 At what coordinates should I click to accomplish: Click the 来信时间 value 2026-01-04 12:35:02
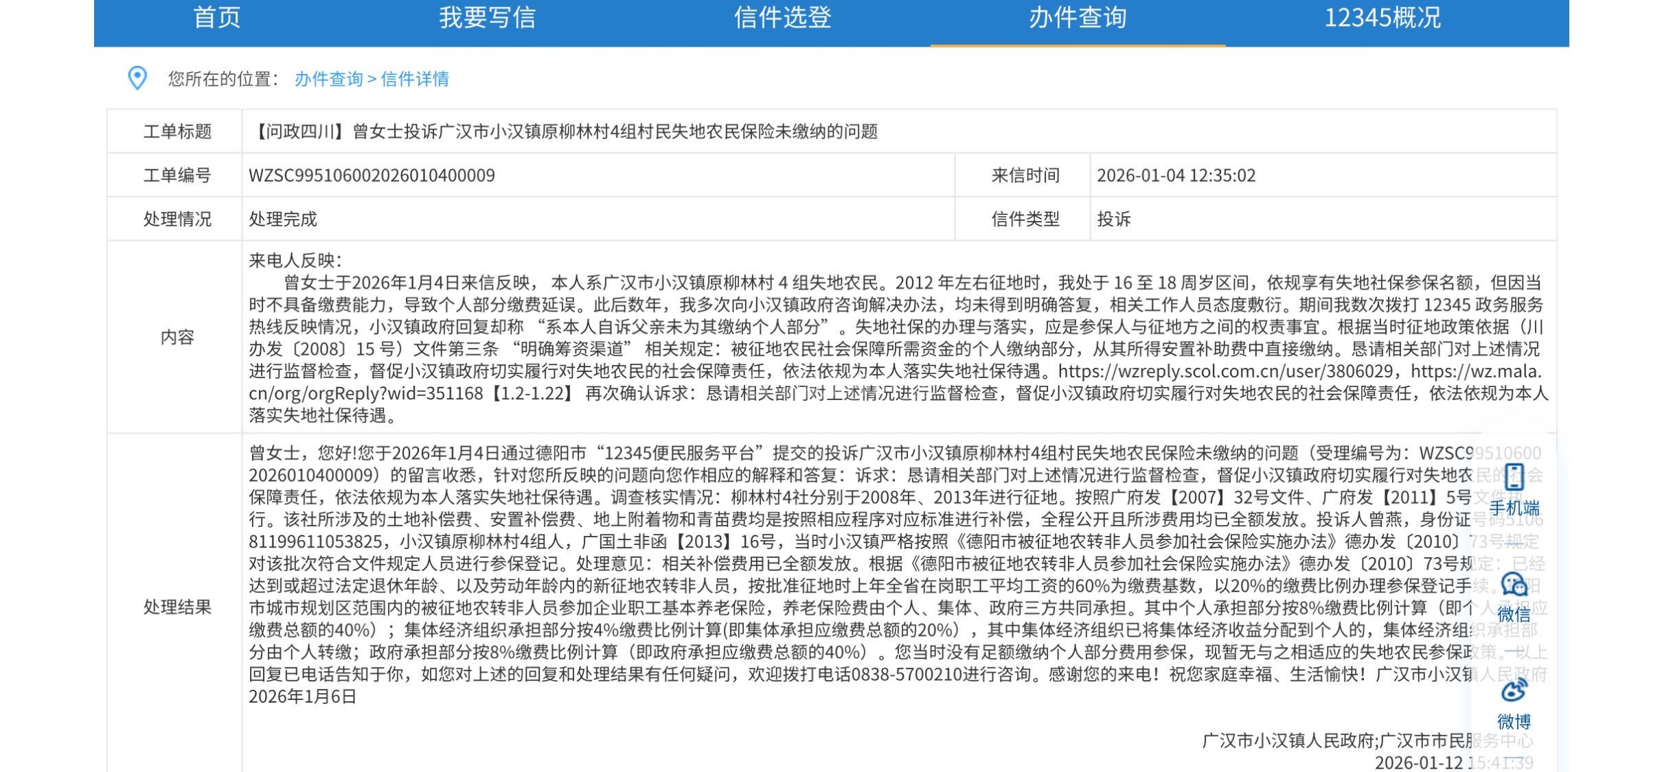click(x=1176, y=176)
